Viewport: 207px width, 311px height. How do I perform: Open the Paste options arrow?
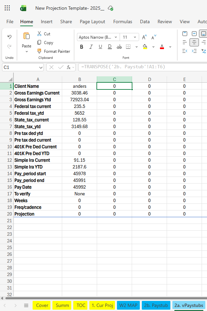27,52
